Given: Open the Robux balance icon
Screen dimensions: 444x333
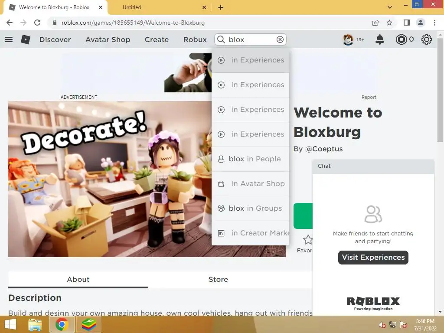Looking at the screenshot, I should [x=401, y=39].
